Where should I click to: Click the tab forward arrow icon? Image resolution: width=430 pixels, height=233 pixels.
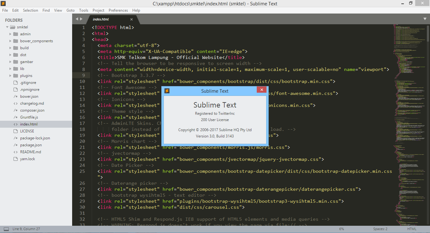(x=81, y=19)
